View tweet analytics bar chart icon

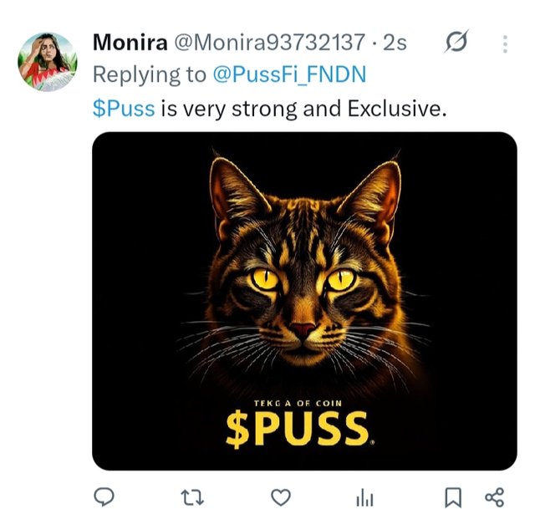click(x=364, y=497)
